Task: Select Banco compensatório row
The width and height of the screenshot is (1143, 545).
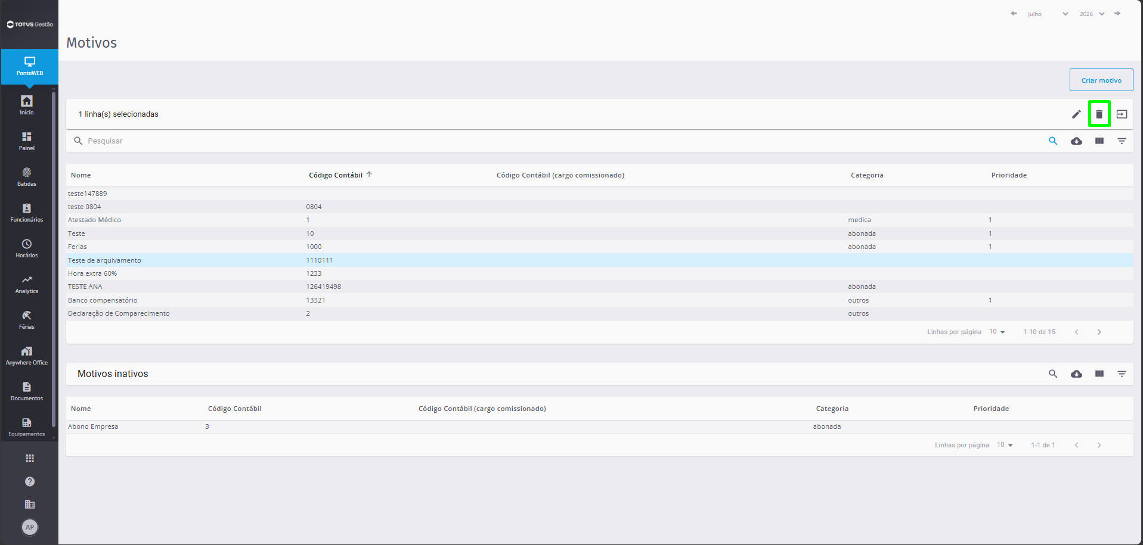Action: pyautogui.click(x=600, y=300)
